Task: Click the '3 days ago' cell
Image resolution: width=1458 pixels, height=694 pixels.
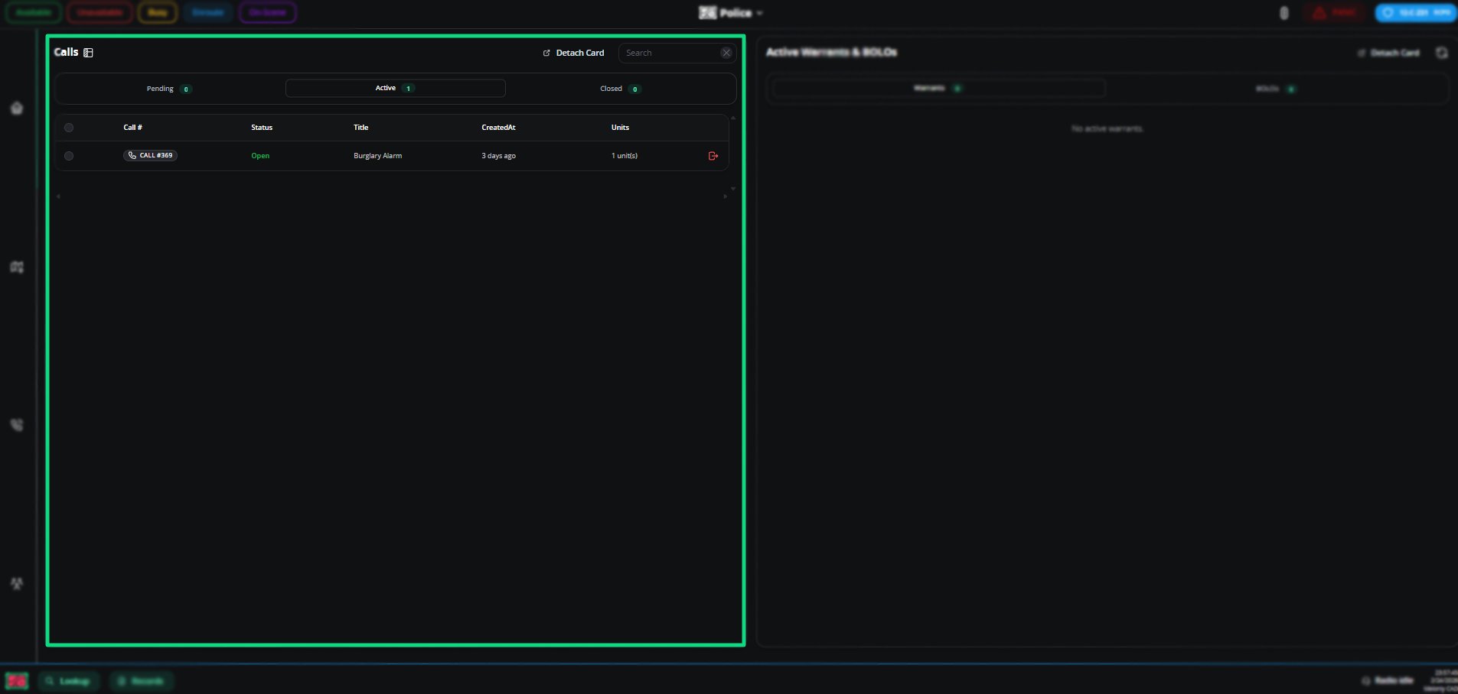Action: pyautogui.click(x=498, y=156)
